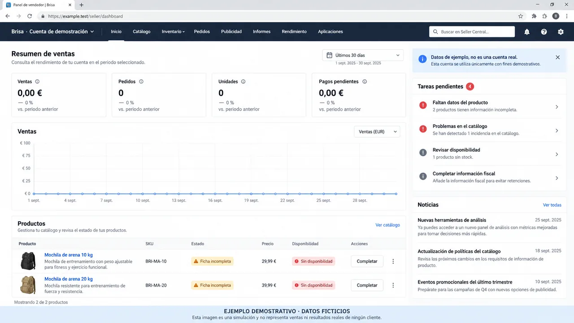Open the Pedidos menu
The width and height of the screenshot is (574, 323).
[x=202, y=32]
